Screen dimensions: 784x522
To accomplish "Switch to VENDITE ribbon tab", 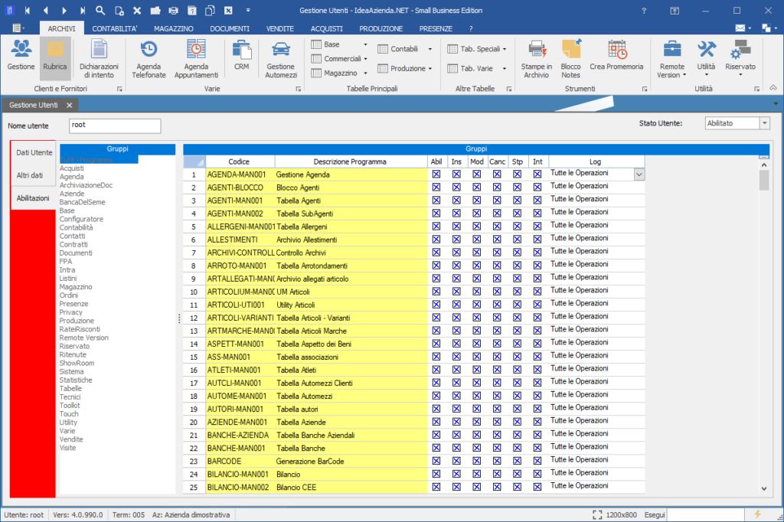I will (280, 28).
